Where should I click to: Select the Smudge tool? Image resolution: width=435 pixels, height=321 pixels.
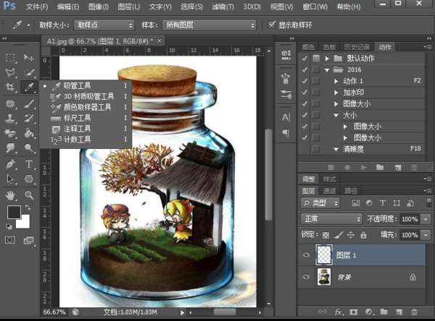10,148
